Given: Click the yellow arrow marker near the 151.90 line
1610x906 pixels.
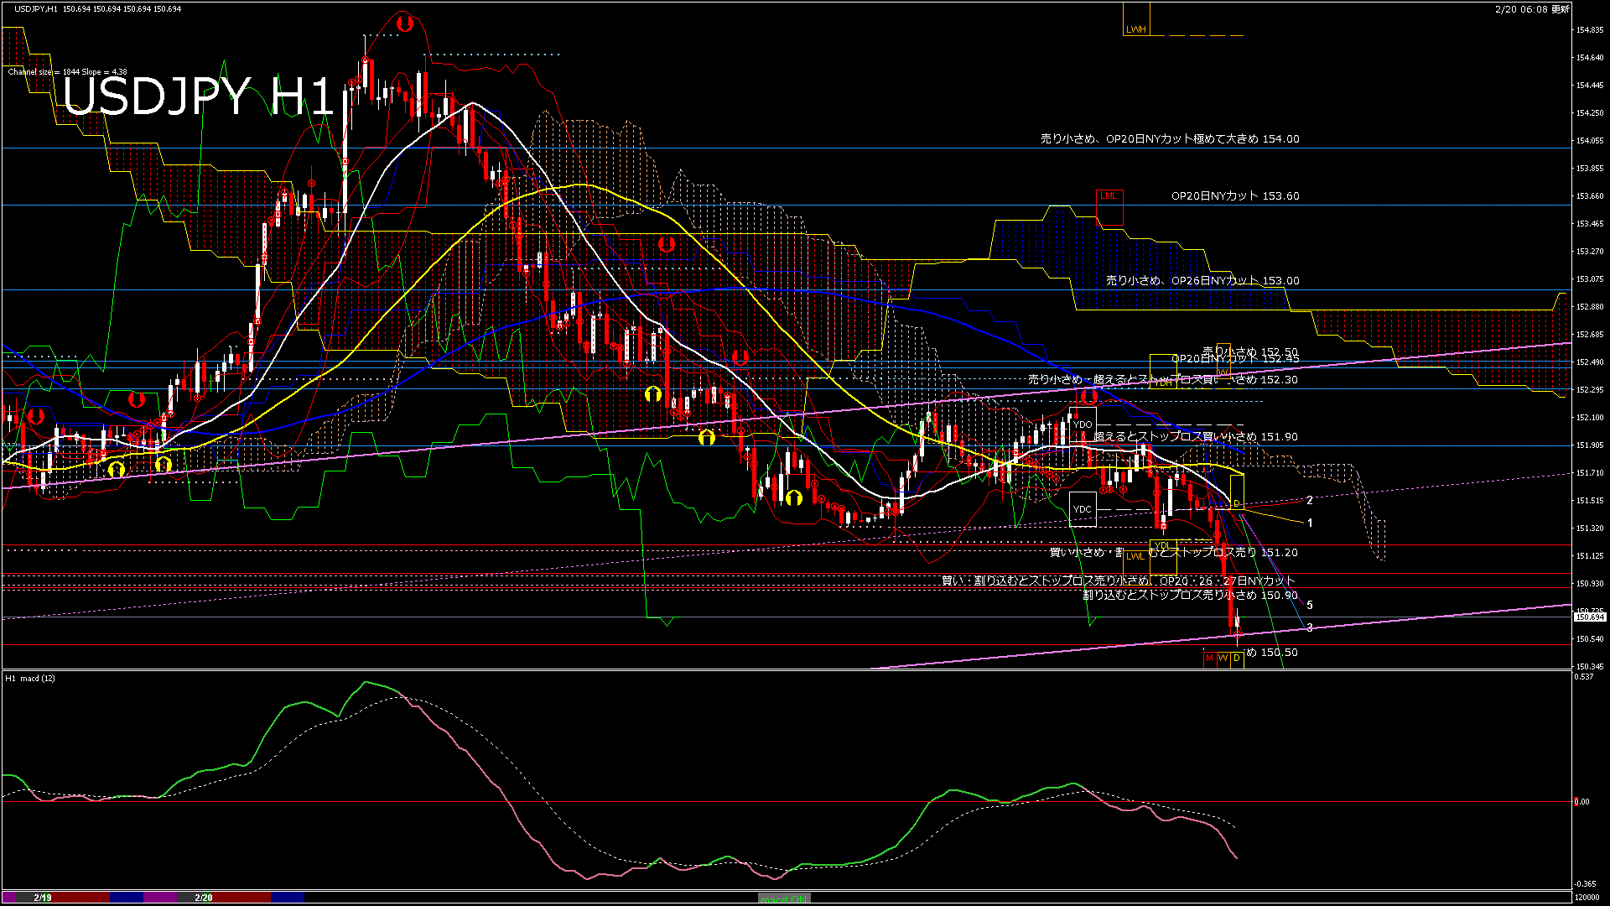Looking at the screenshot, I should click(707, 437).
